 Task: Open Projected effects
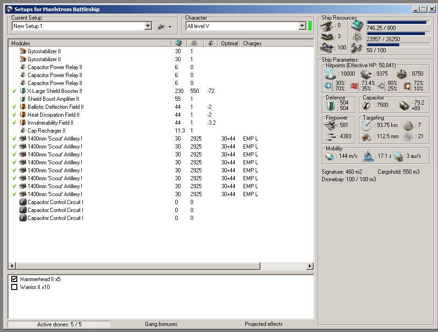click(x=264, y=324)
